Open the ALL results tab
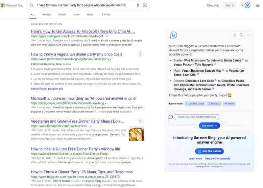 [x=33, y=14]
